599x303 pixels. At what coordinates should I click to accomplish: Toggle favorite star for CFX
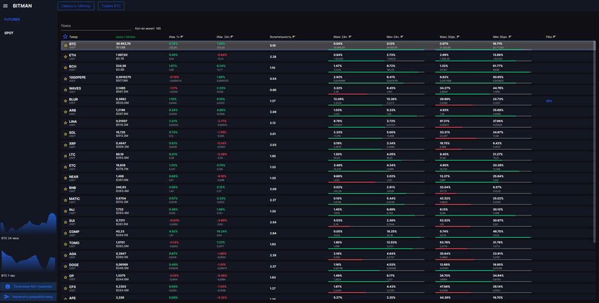click(x=65, y=288)
